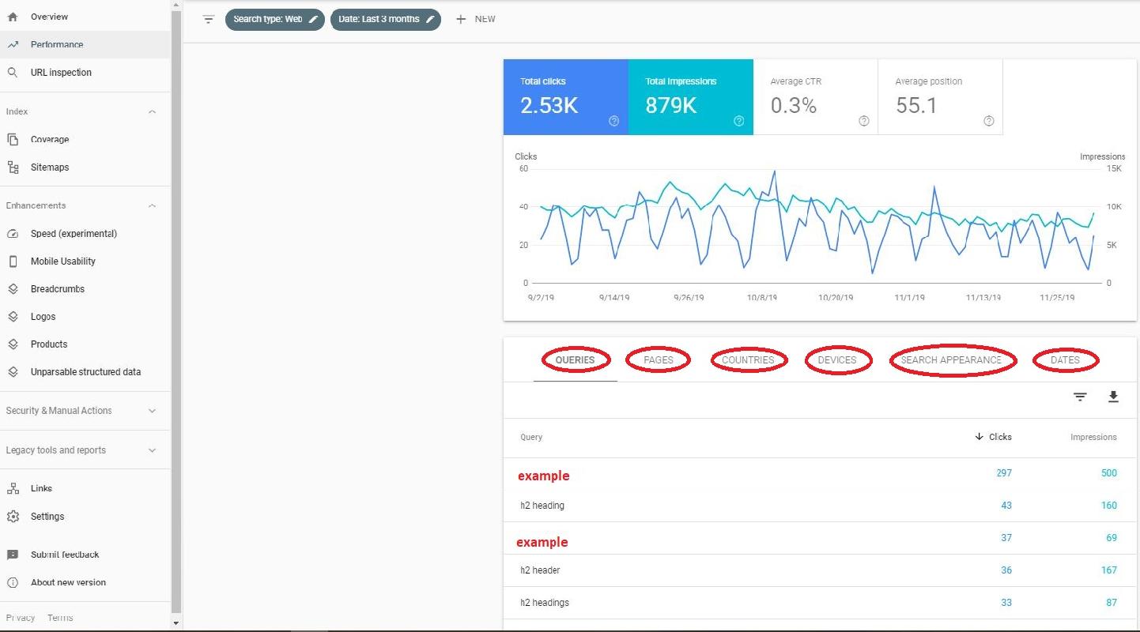This screenshot has width=1140, height=632.
Task: Click the sidebar scrollbar down arrow
Action: pos(176,623)
